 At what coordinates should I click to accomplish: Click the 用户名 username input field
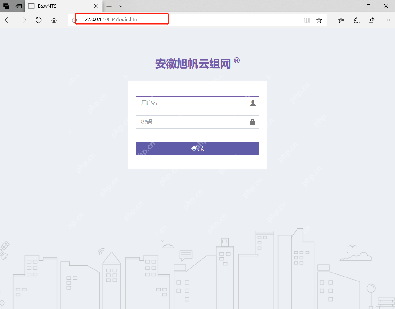coord(191,103)
